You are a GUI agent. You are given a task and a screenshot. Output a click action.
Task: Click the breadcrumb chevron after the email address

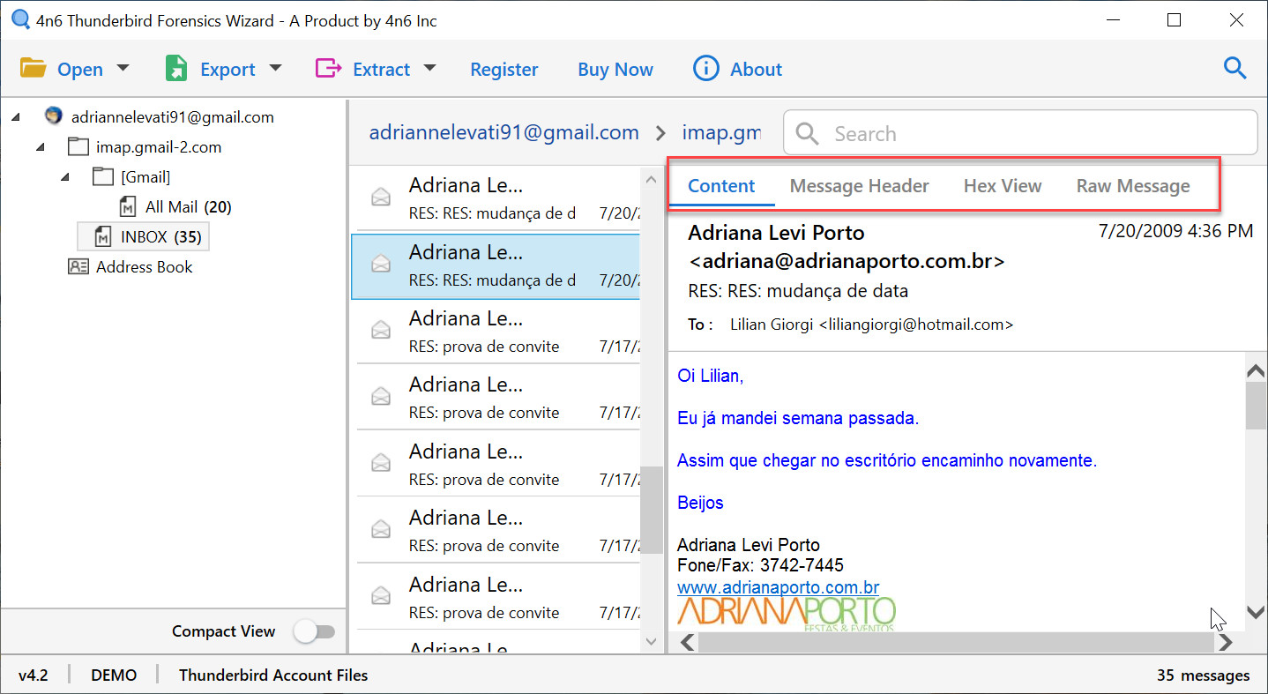coord(660,133)
